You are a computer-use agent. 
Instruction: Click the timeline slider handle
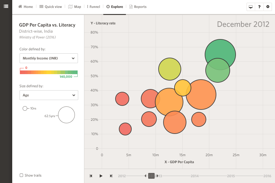click(x=151, y=176)
